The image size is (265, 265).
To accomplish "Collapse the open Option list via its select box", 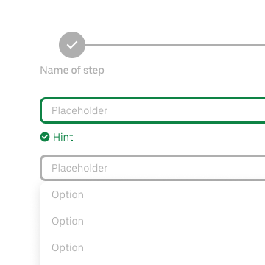I will (152, 168).
